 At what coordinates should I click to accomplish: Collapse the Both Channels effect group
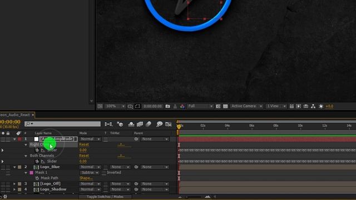26,156
